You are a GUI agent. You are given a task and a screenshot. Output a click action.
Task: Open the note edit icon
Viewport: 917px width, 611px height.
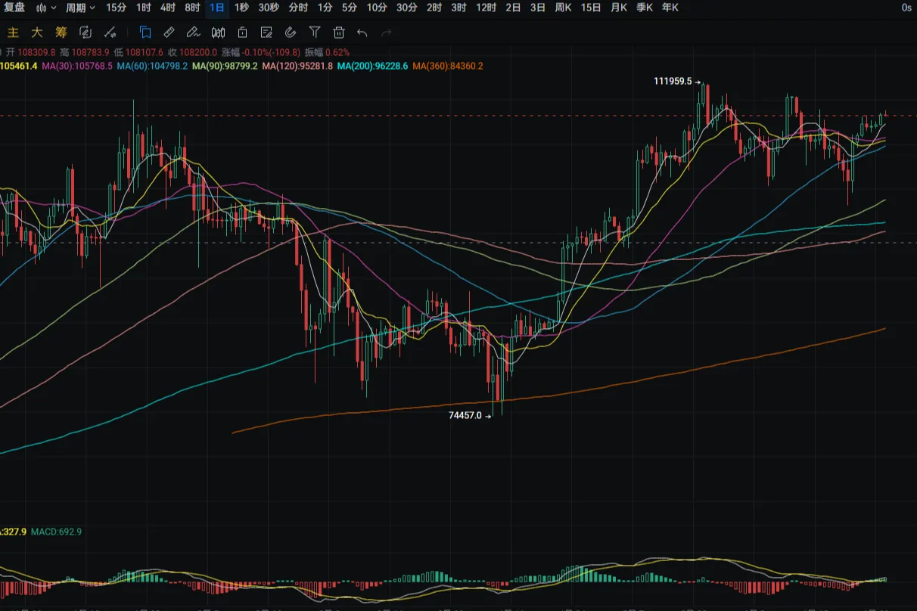266,33
